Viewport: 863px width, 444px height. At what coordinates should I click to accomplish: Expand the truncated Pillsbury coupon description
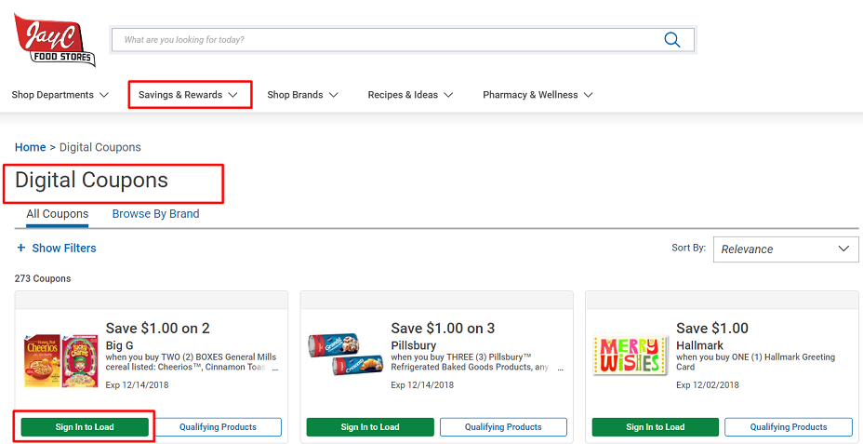(560, 368)
